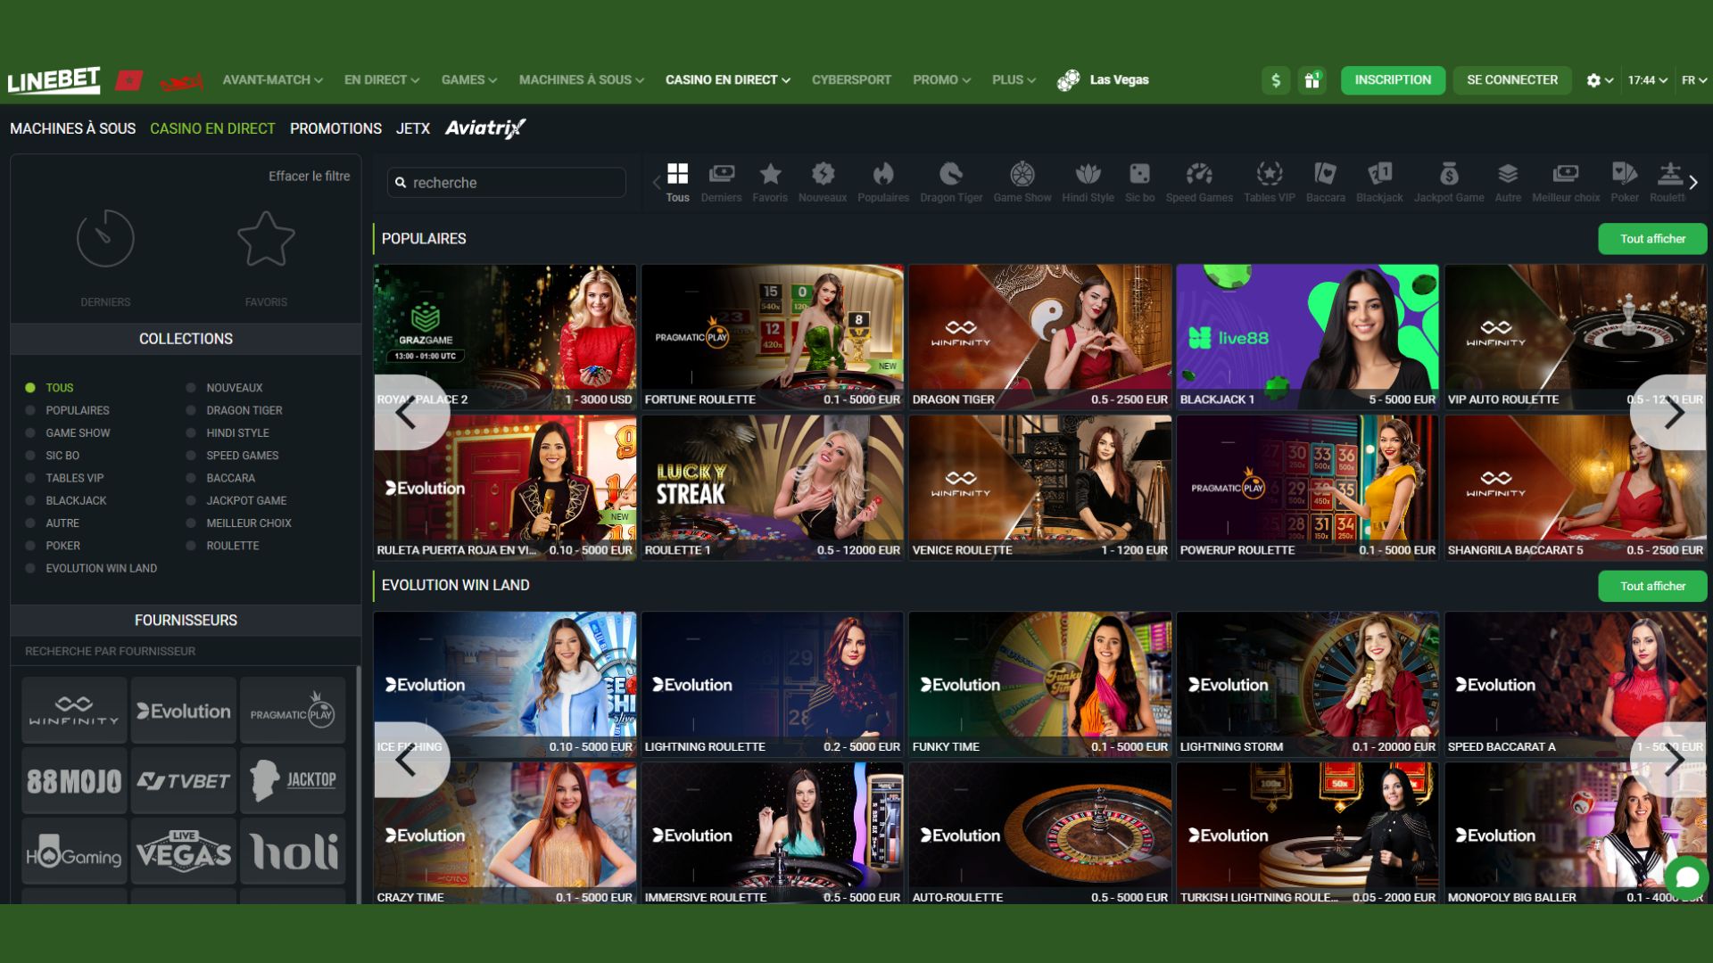Click the Favoris star icon
Viewport: 1713px width, 963px height.
770,174
